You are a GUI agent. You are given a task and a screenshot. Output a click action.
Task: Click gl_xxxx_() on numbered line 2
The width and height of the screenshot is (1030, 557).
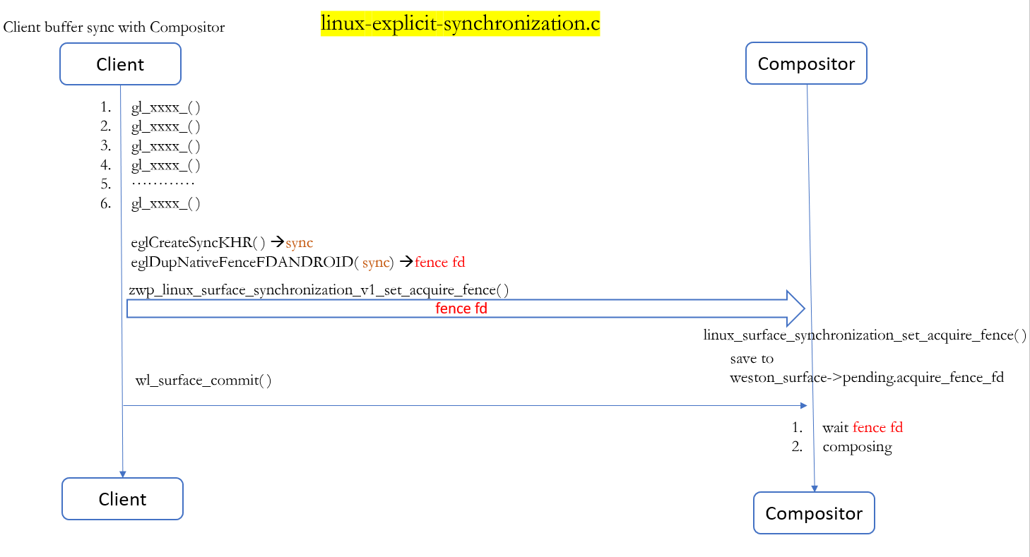(x=166, y=126)
